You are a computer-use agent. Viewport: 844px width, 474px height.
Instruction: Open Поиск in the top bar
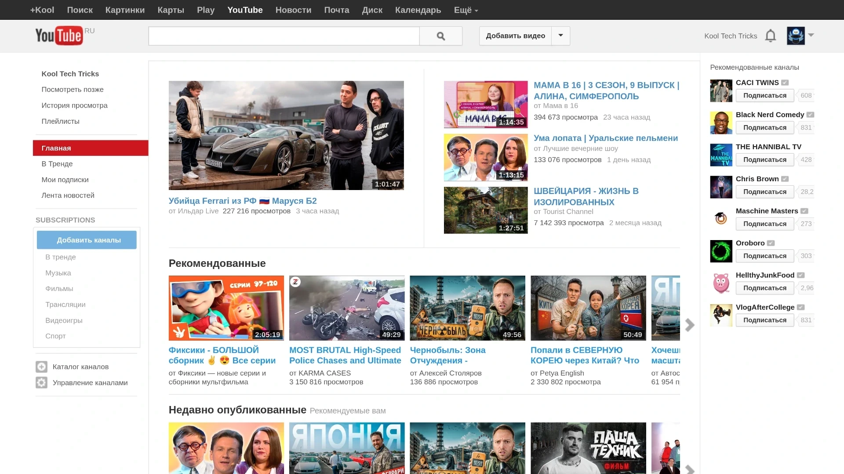tap(80, 10)
